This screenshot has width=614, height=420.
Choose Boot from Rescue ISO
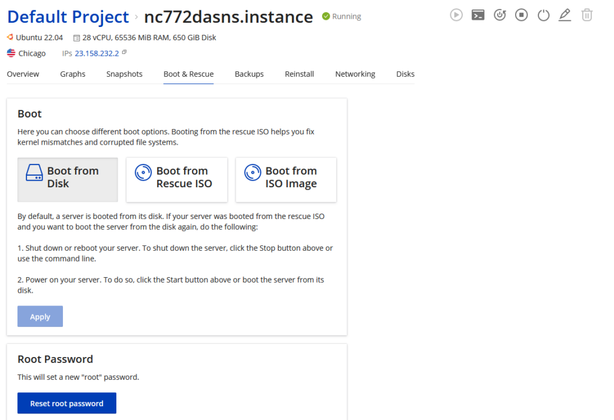[x=176, y=179]
